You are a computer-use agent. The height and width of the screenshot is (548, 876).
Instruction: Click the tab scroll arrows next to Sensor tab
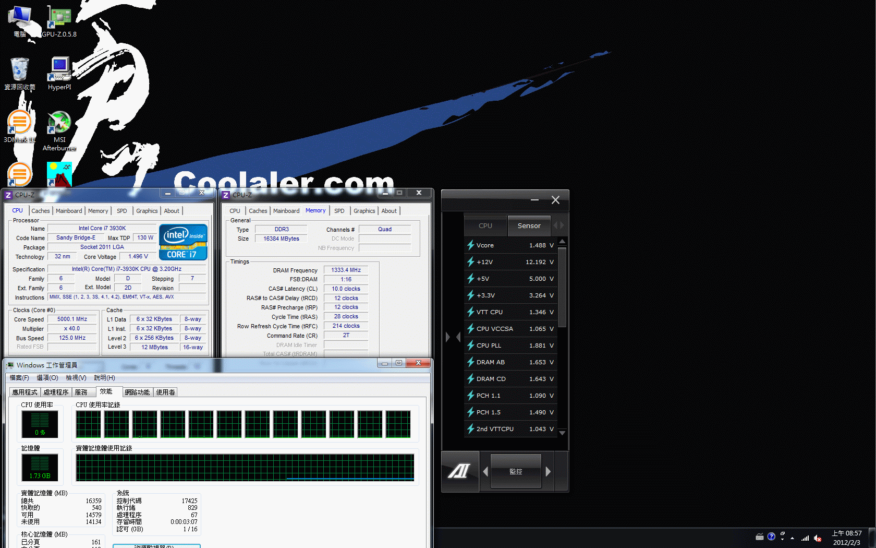[558, 225]
